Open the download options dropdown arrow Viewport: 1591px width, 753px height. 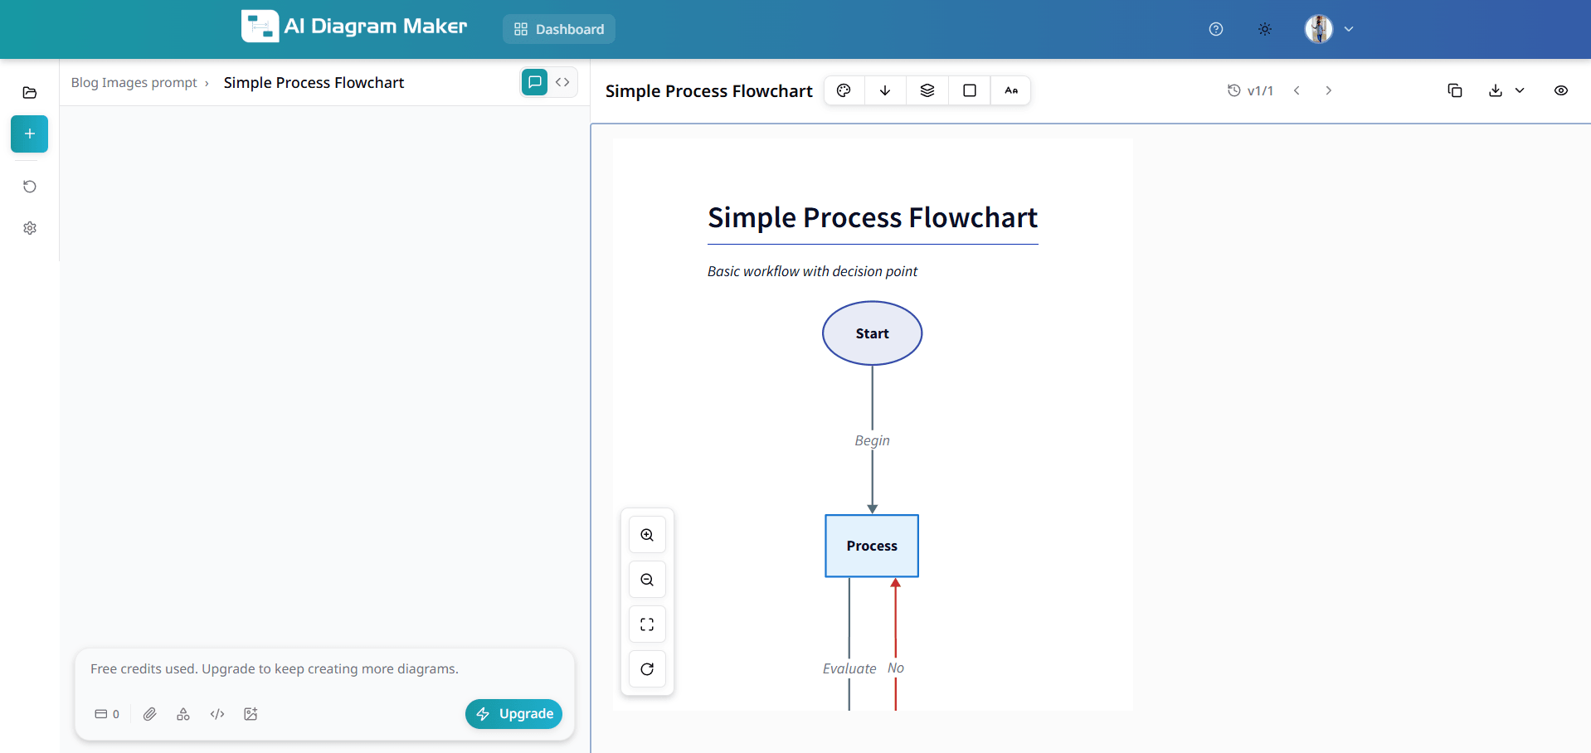point(1520,90)
